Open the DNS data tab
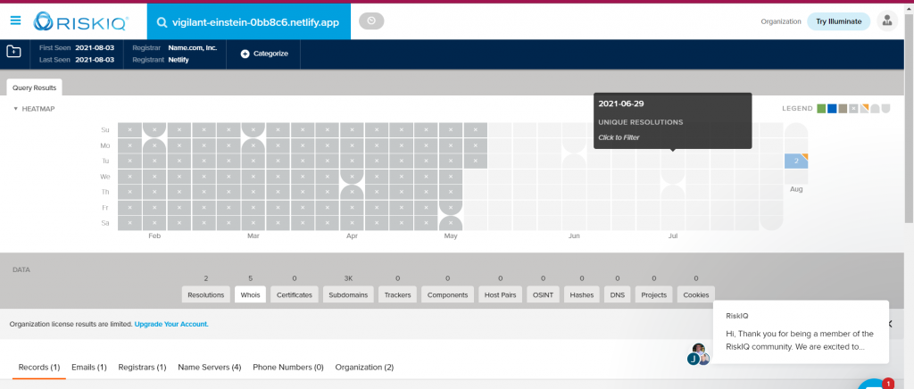Viewport: 914px width, 389px height. click(x=618, y=294)
